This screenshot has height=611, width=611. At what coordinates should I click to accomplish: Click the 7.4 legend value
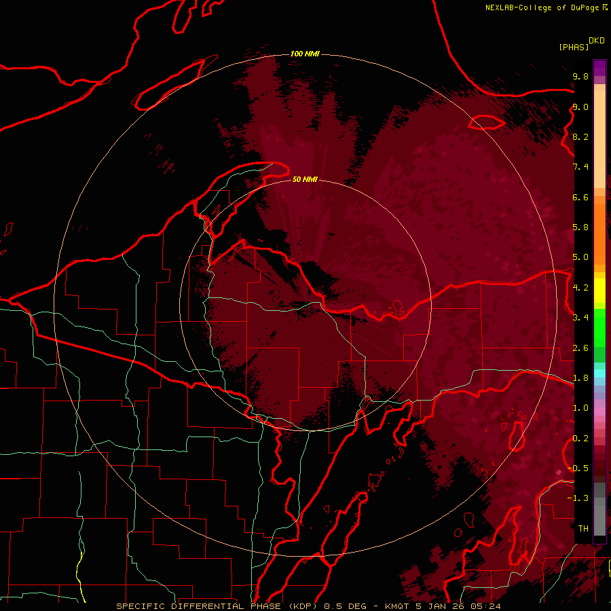(580, 167)
